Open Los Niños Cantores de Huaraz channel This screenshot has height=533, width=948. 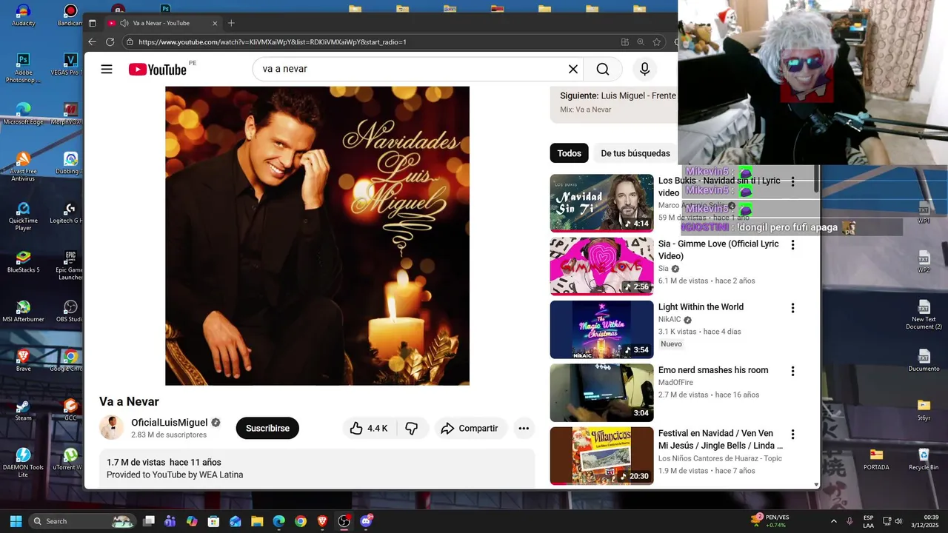[x=720, y=458]
